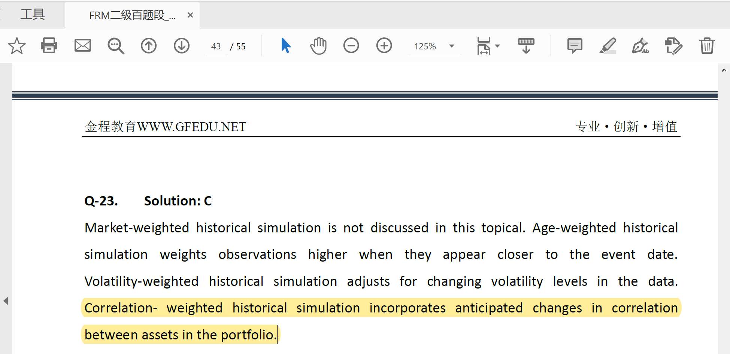The image size is (730, 354).
Task: Click the bookmark star icon
Action: click(x=17, y=46)
